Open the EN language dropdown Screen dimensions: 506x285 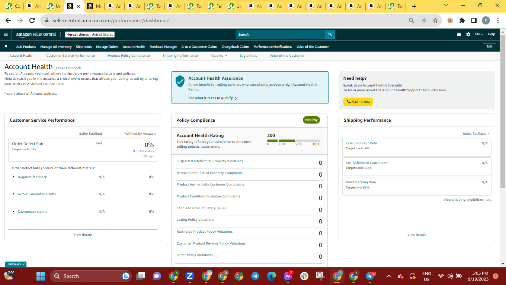(x=479, y=35)
